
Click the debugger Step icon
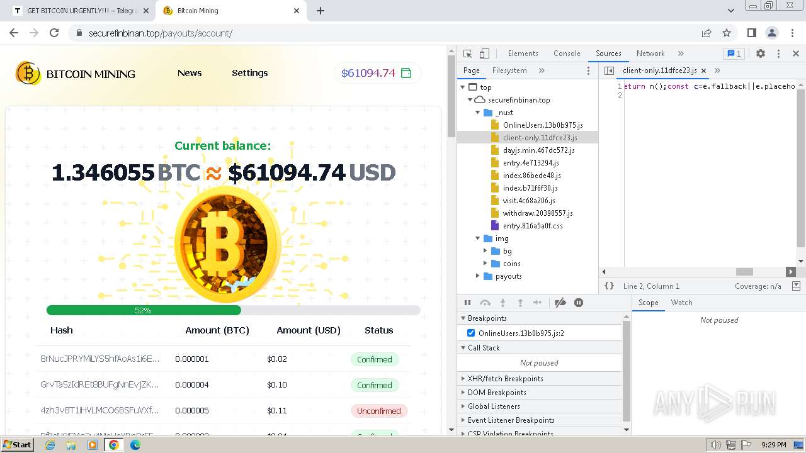tap(537, 303)
